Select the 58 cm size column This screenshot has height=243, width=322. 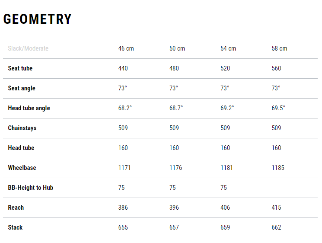tap(279, 48)
